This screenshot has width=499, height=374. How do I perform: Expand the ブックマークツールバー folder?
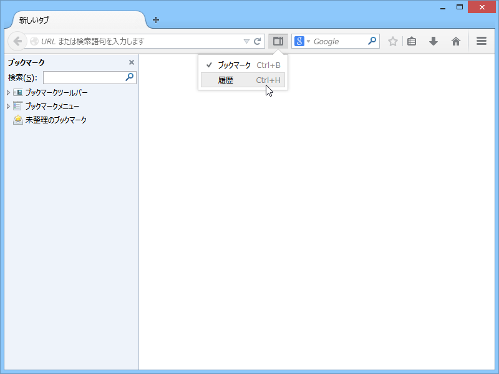(x=8, y=92)
